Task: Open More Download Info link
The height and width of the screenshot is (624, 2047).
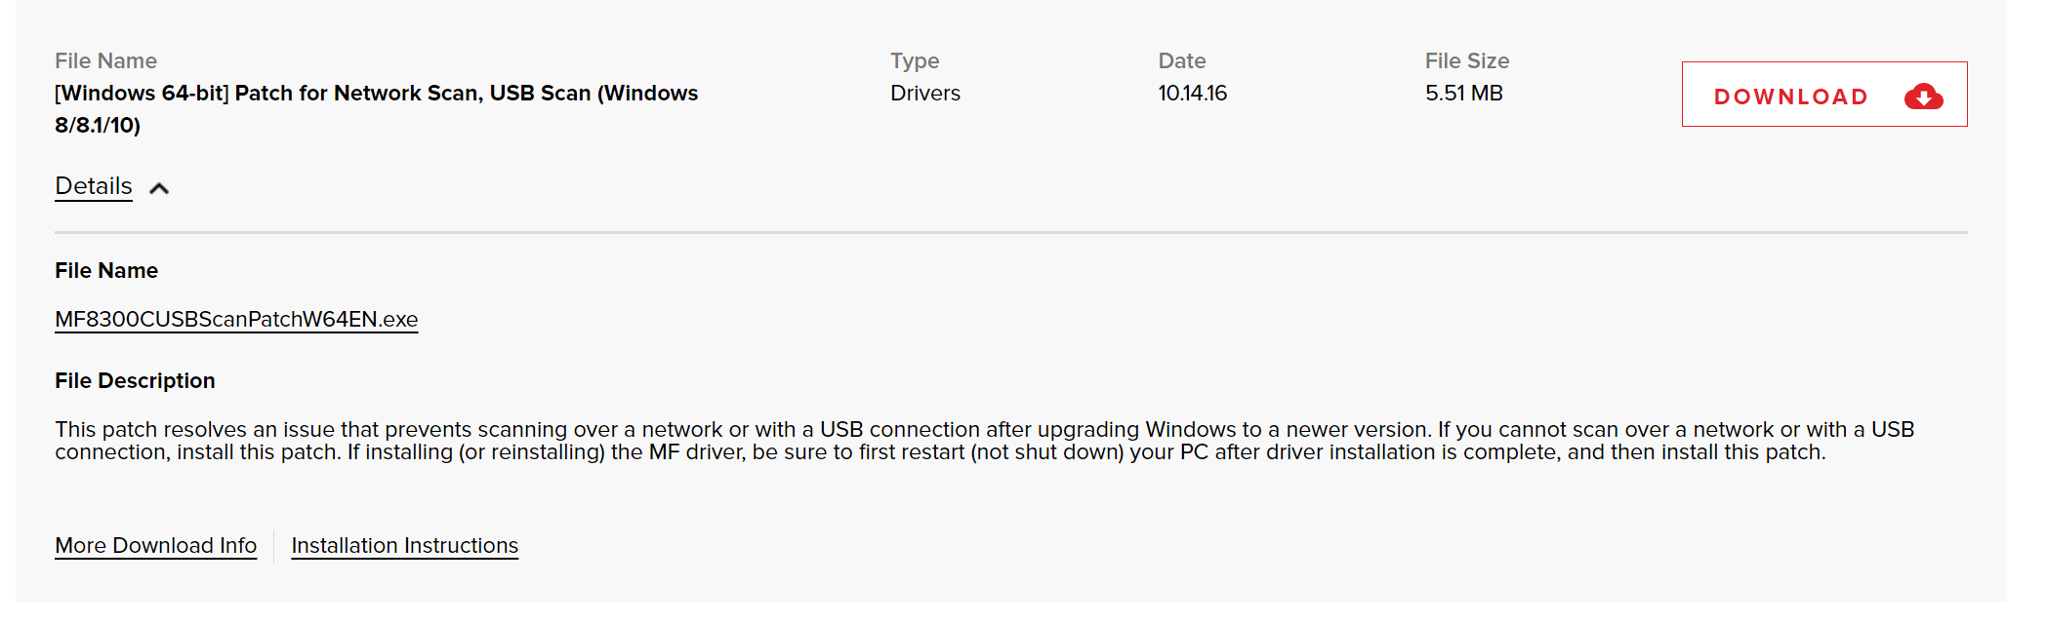Action: click(156, 546)
